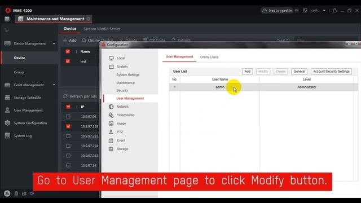Click the Level column header
The height and width of the screenshot is (203, 361).
tap(307, 80)
